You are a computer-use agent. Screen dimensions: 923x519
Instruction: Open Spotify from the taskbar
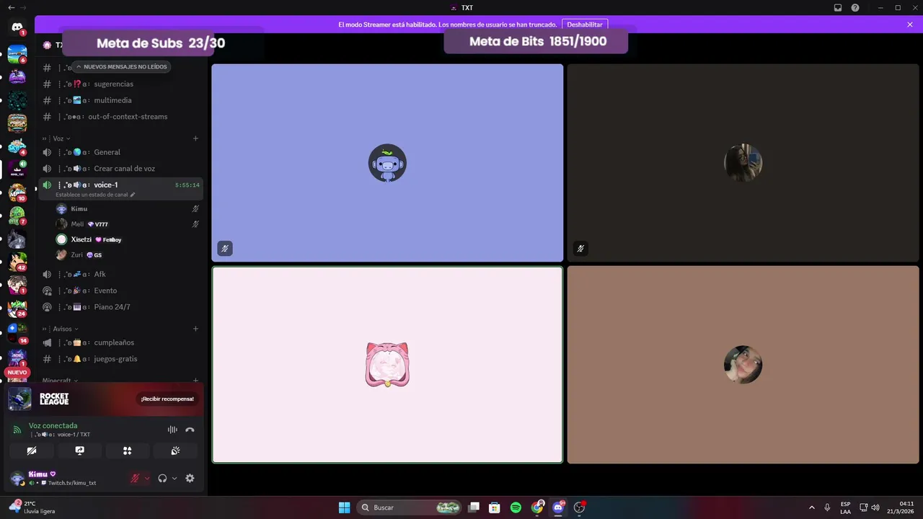click(x=516, y=507)
